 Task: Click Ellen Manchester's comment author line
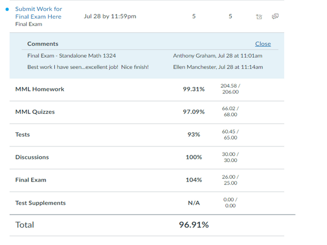218,67
